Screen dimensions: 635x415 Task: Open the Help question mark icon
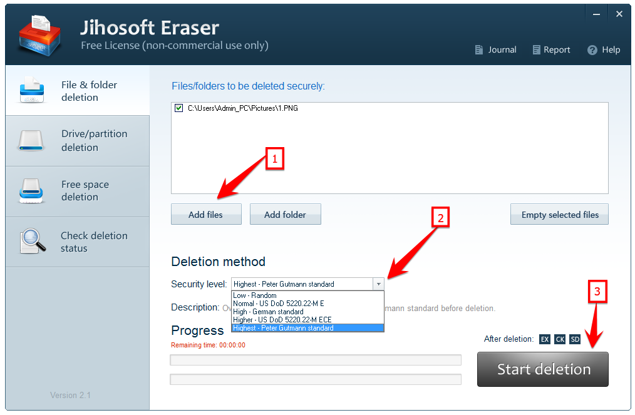click(591, 49)
